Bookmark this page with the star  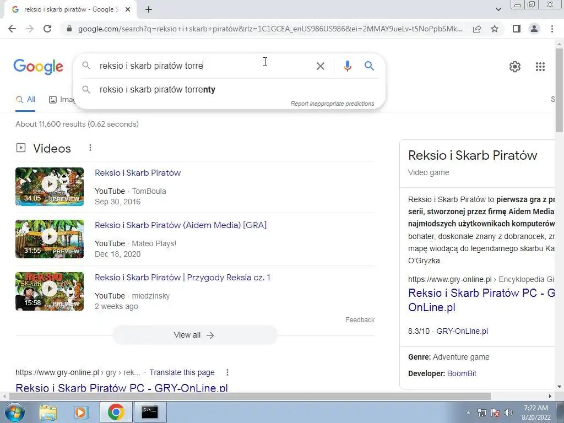pos(495,29)
